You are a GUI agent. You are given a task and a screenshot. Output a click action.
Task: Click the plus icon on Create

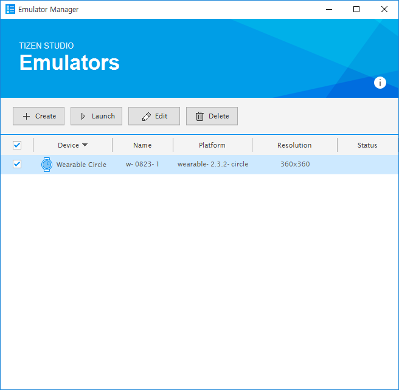[x=26, y=116]
